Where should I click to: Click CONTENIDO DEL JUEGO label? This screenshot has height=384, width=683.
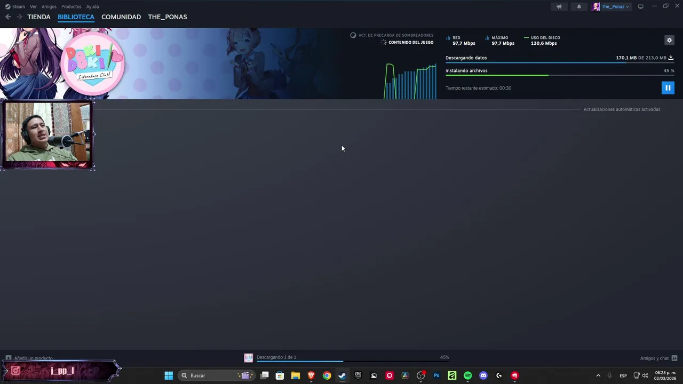click(x=411, y=42)
